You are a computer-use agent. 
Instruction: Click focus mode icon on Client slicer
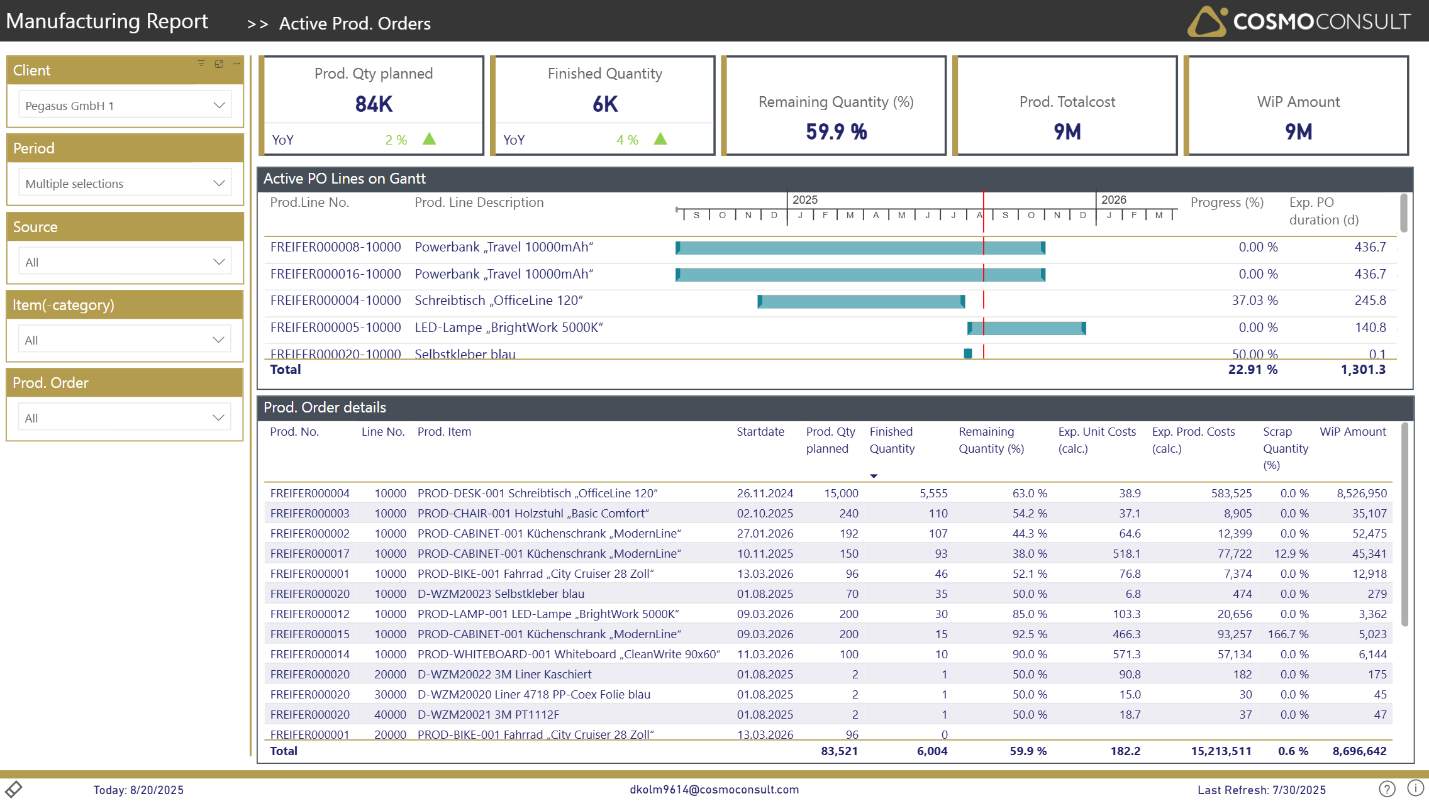pyautogui.click(x=219, y=64)
